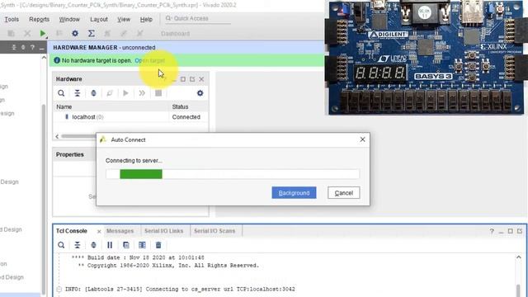Open the View menu
528x297 pixels.
click(x=124, y=19)
